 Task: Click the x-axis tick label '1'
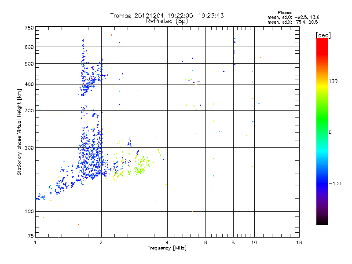pos(35,242)
